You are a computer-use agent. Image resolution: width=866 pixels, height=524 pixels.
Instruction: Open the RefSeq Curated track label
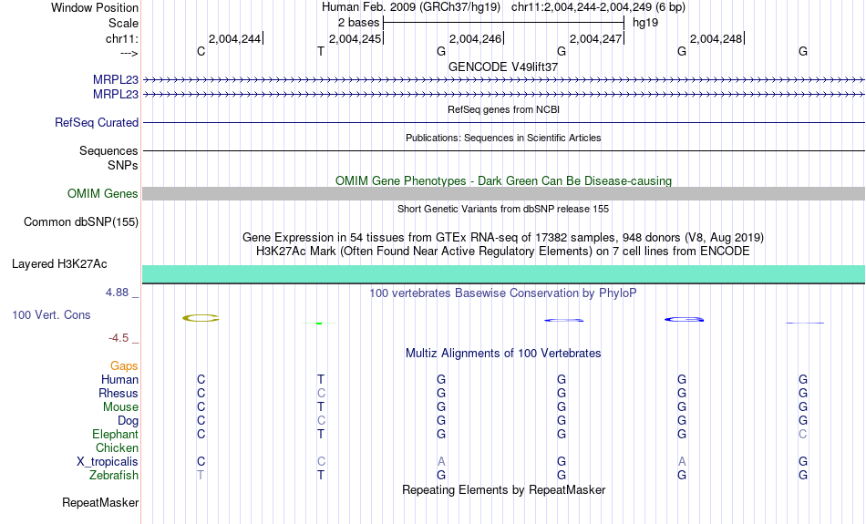tap(96, 123)
